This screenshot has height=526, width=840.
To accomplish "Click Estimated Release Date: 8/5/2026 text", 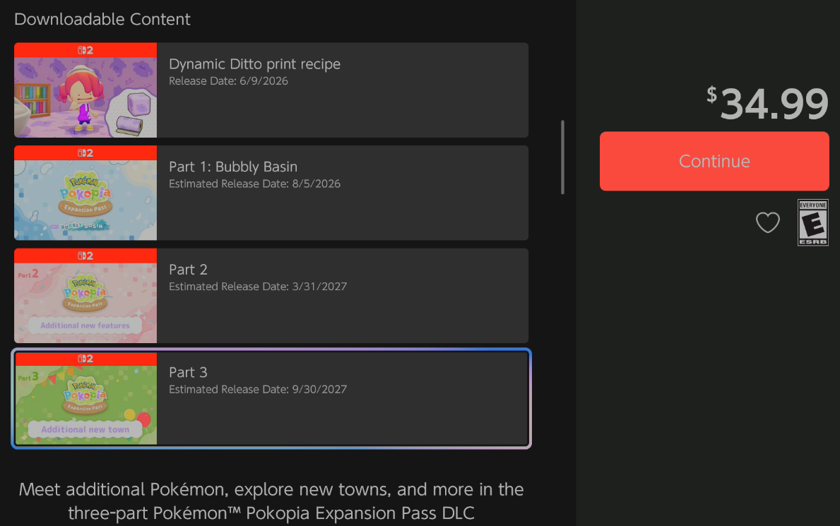I will pyautogui.click(x=254, y=184).
